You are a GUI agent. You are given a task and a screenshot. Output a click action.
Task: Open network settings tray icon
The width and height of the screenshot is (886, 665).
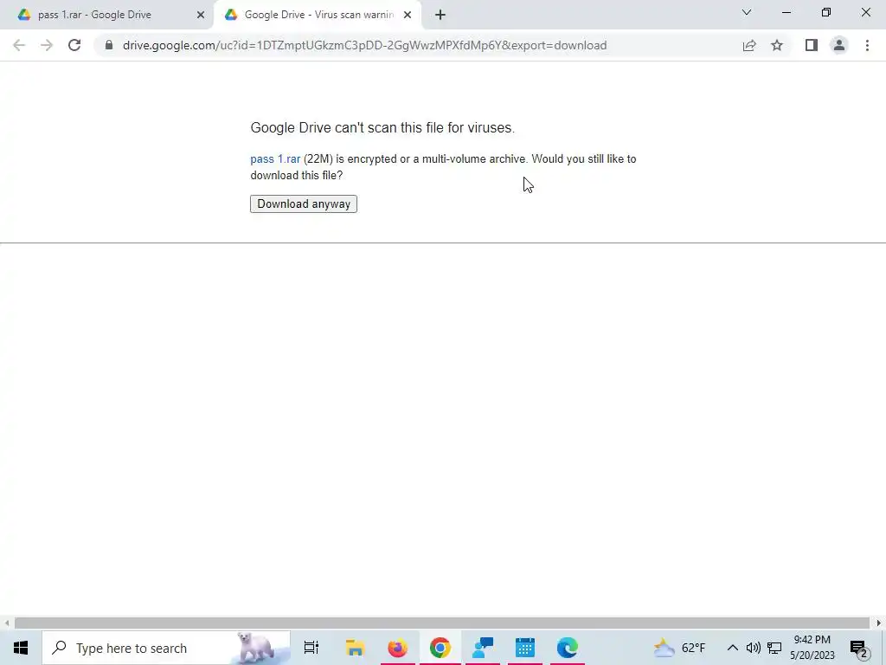pos(774,648)
